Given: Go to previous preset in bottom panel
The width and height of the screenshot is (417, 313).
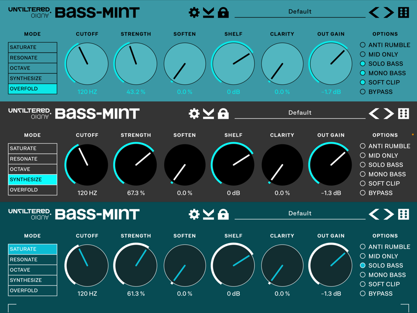Looking at the screenshot, I should (374, 214).
